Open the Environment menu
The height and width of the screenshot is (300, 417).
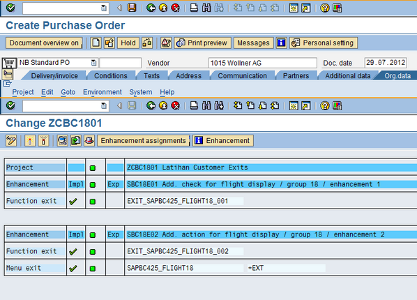(x=103, y=92)
